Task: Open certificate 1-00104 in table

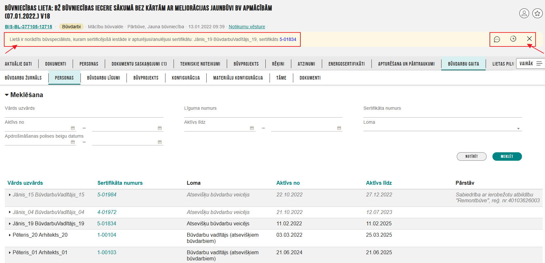Action: click(x=107, y=235)
